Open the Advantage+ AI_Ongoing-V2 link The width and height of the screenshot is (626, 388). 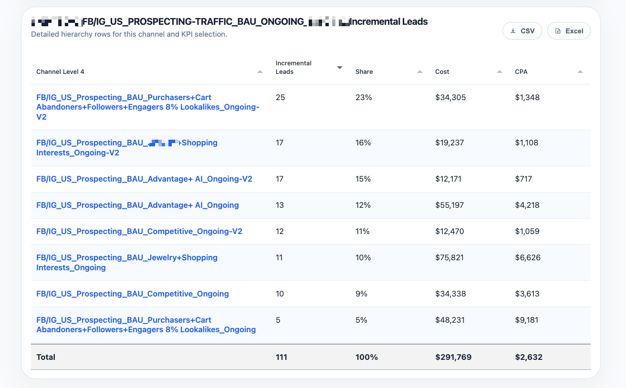point(144,179)
